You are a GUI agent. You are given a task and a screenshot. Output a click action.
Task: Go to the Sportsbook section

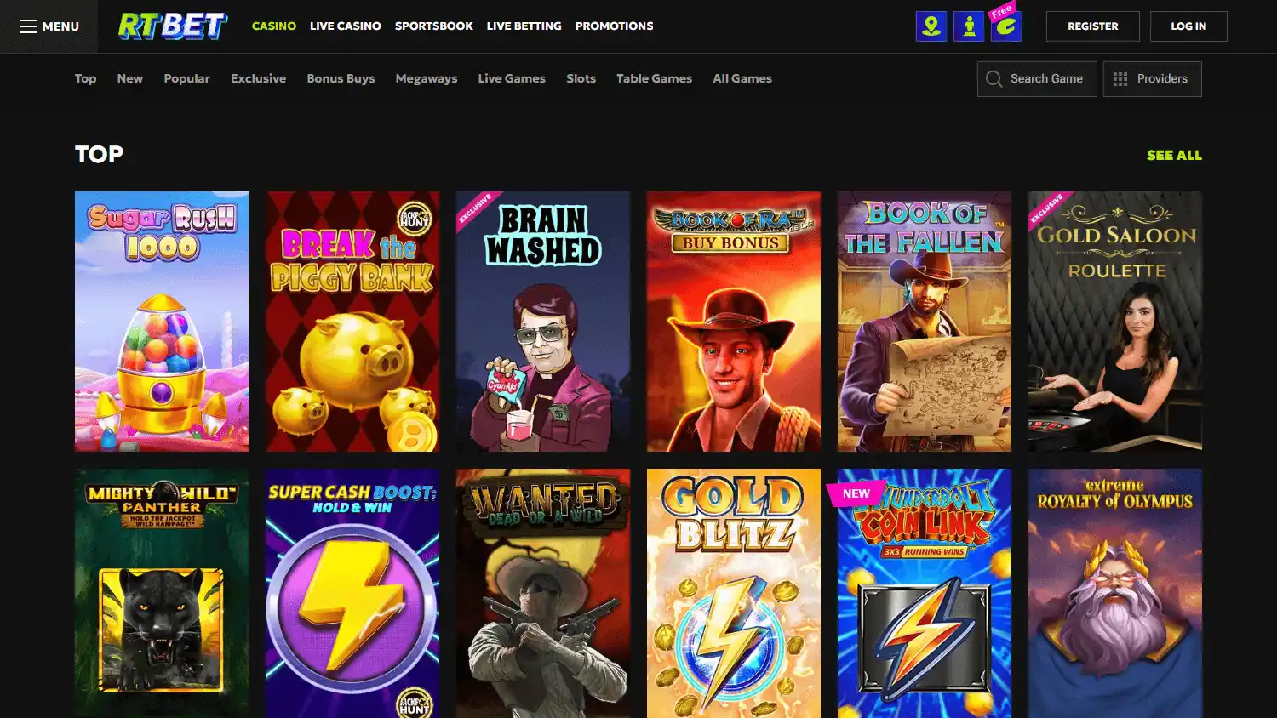click(x=433, y=26)
